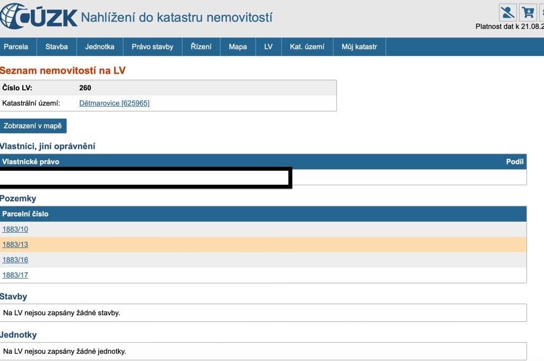Open parcel 1883/13 link
The width and height of the screenshot is (544, 361).
15,244
